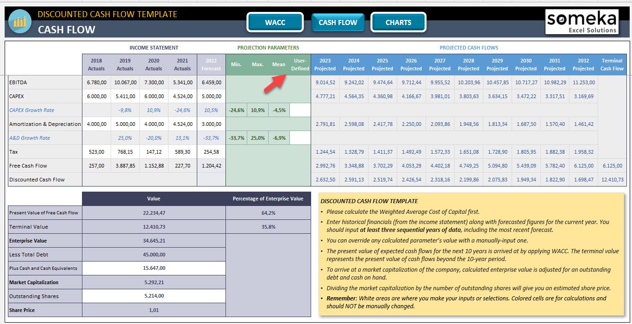632x324 pixels.
Task: Select Plus Cash and Cash Equivalents value 15.647,00
Action: [x=154, y=268]
